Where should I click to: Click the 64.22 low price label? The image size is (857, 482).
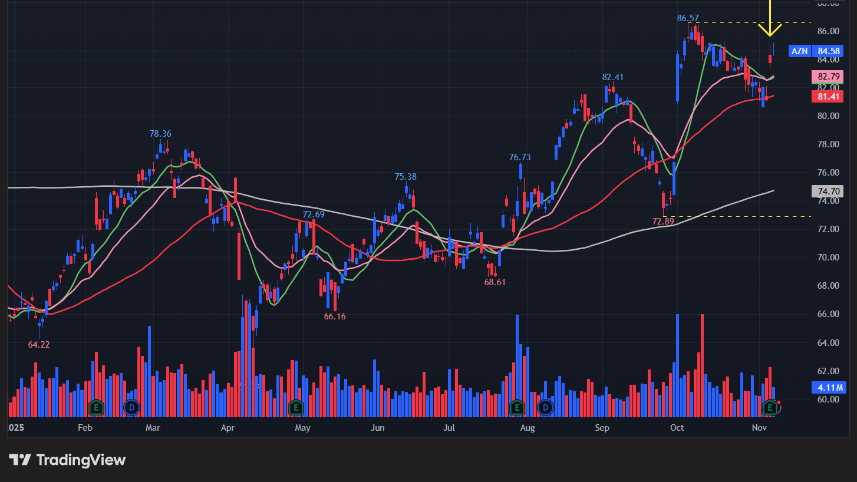coord(39,344)
